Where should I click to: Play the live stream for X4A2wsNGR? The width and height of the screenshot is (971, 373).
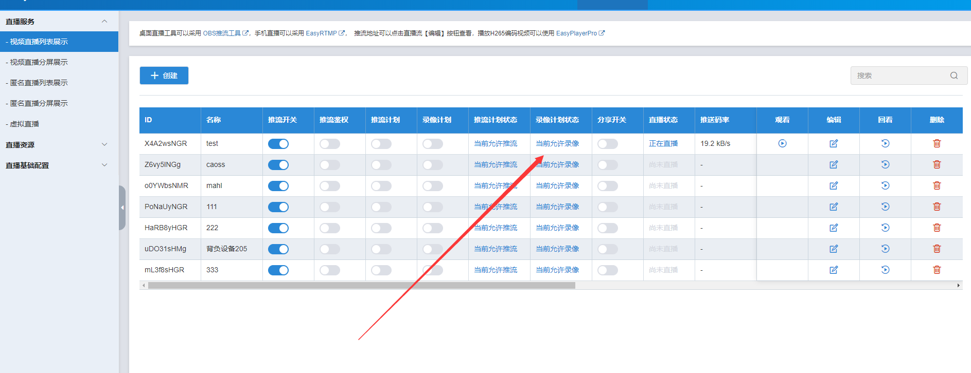click(782, 143)
